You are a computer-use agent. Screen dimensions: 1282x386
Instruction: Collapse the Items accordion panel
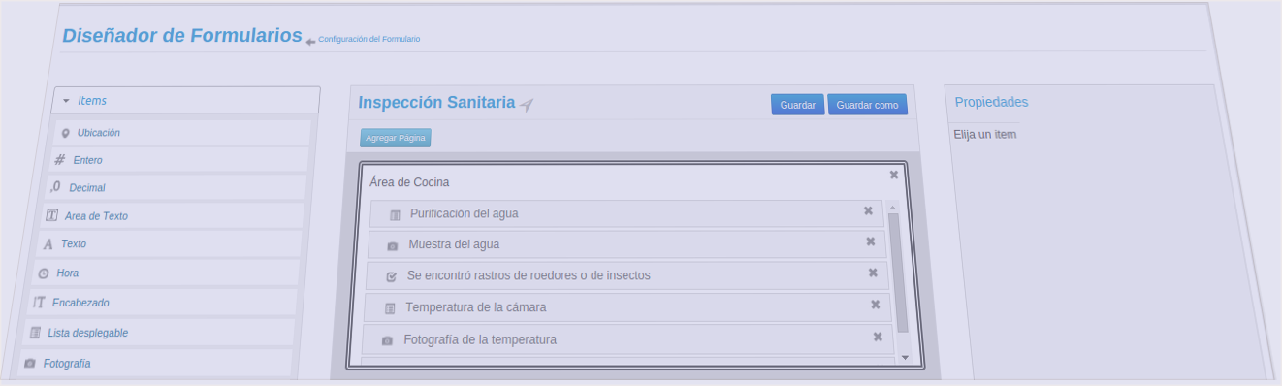click(x=186, y=100)
